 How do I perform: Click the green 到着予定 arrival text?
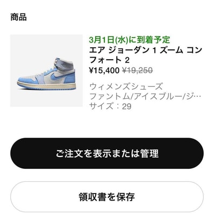coord(129,40)
